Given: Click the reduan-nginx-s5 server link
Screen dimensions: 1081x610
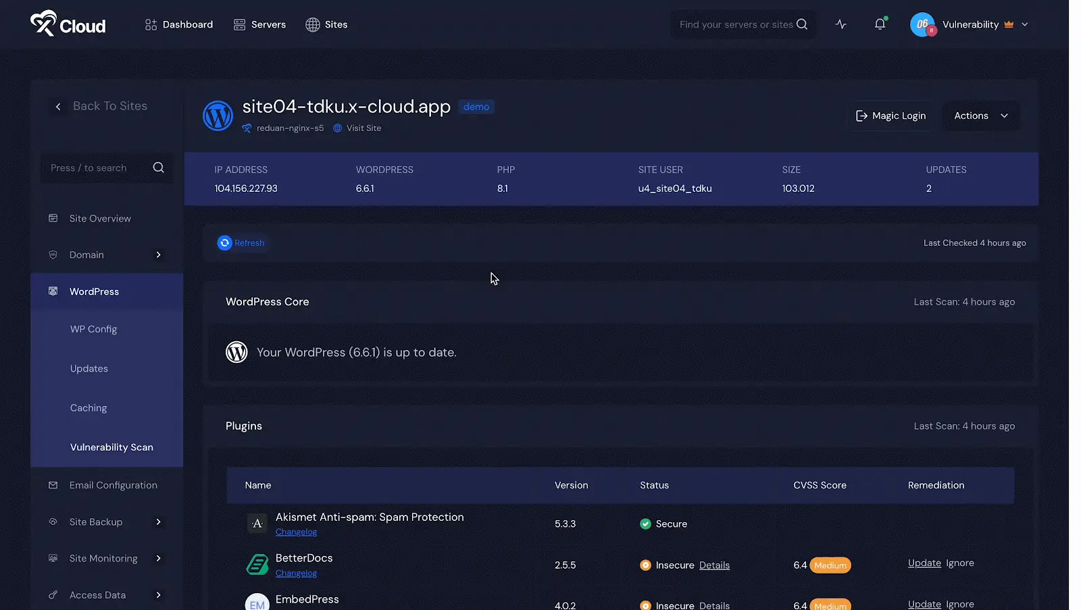Looking at the screenshot, I should point(290,128).
